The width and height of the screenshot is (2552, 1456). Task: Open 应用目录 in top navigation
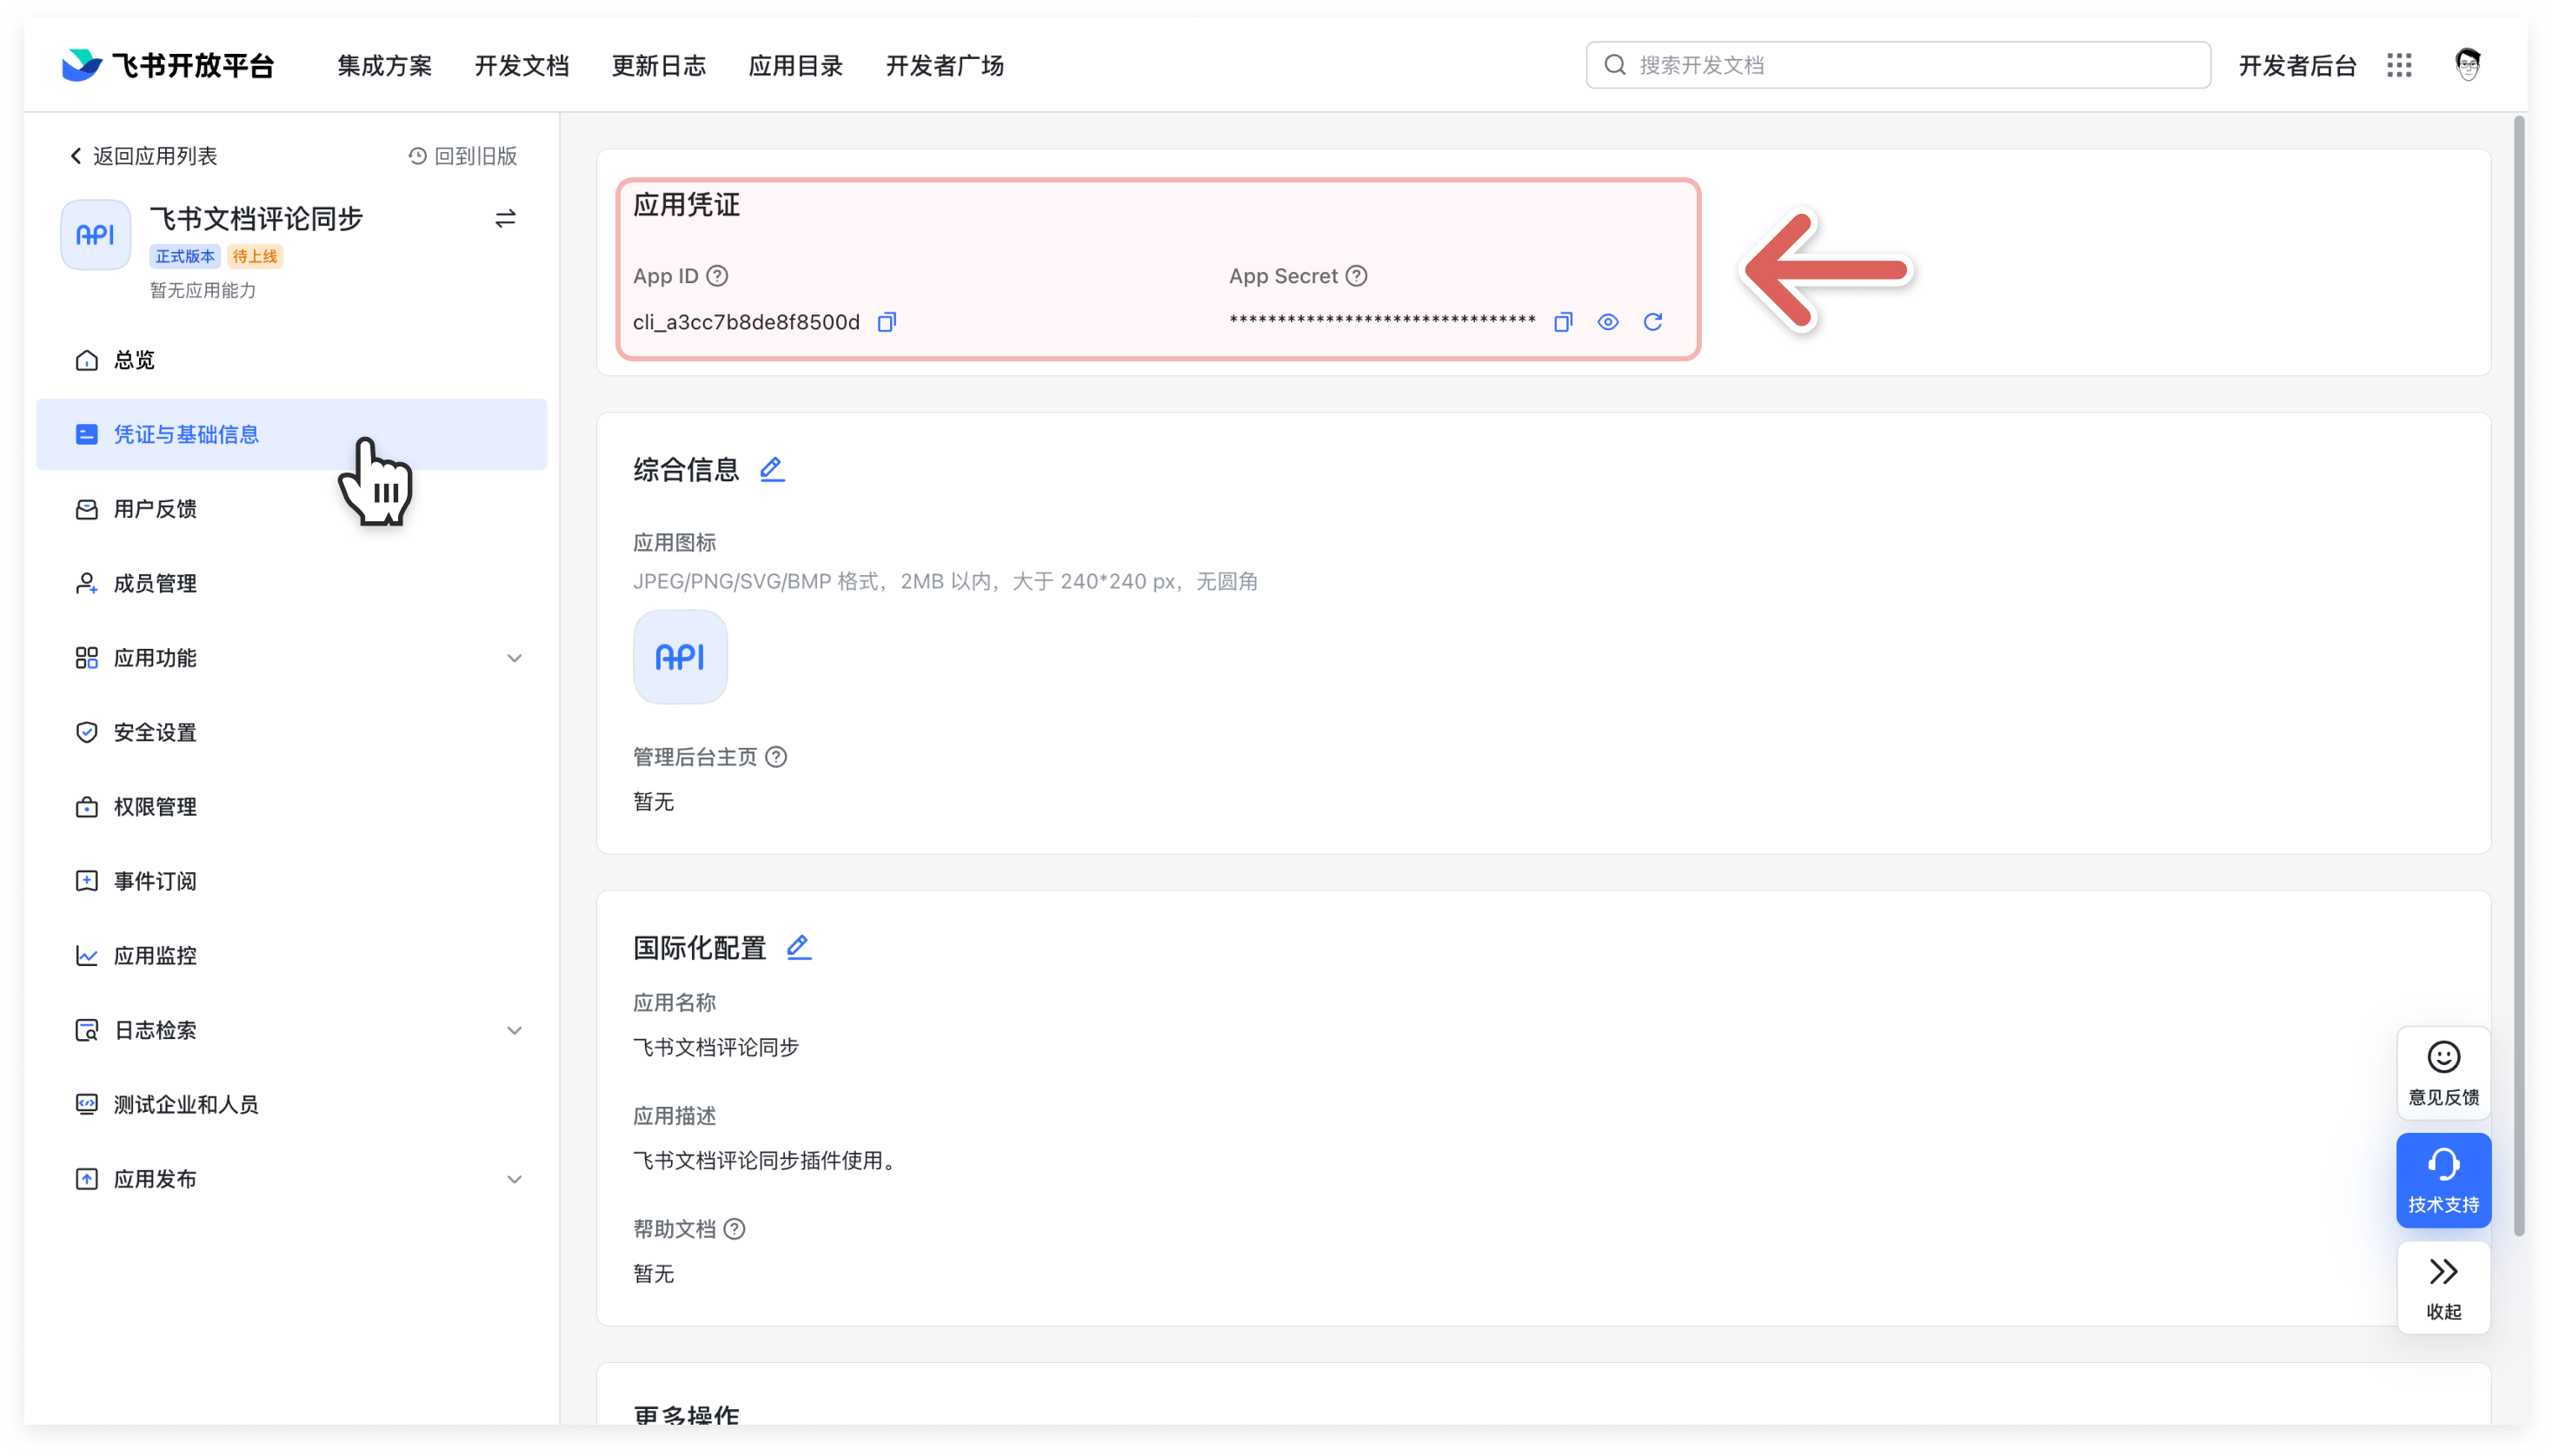(795, 65)
